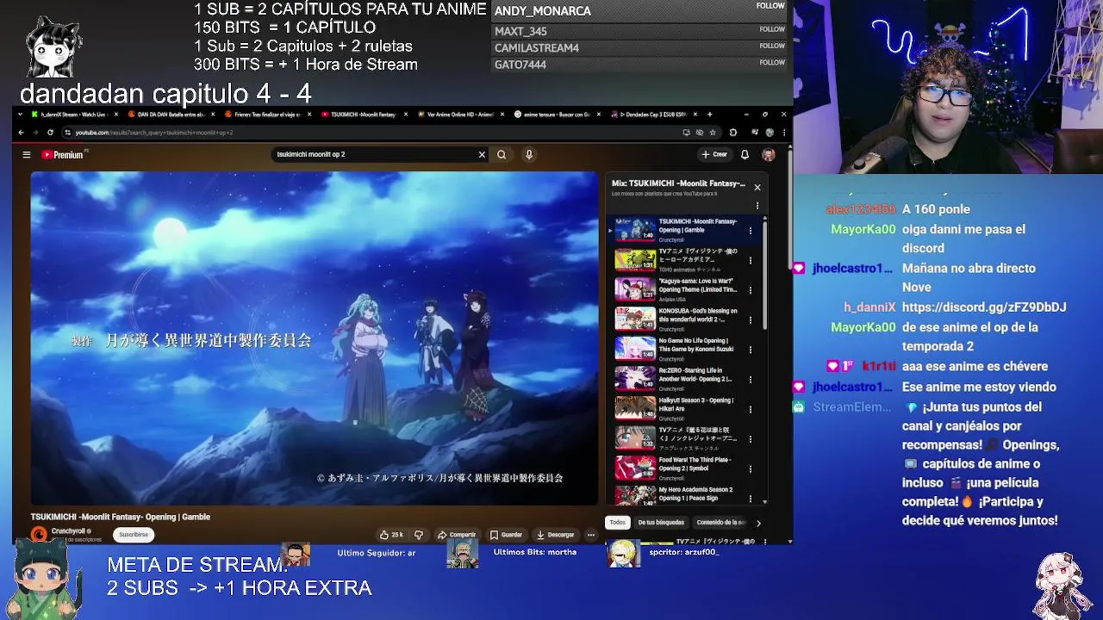
Task: Switch to Frieren tab
Action: point(266,115)
